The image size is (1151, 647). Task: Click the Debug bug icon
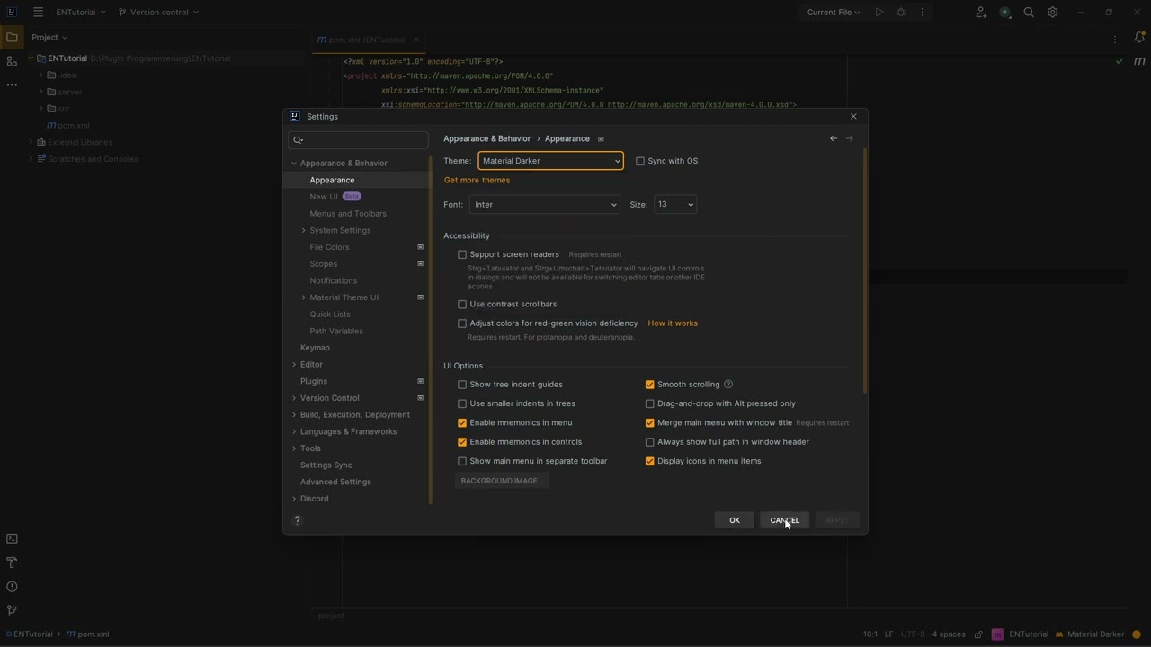coord(901,13)
